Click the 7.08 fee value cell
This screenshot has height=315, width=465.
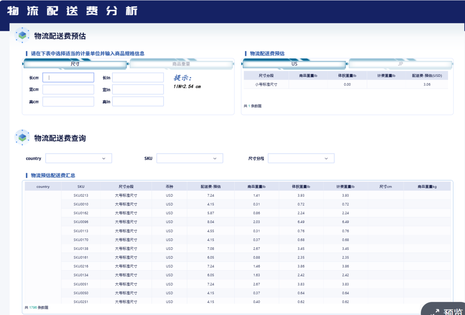point(211,249)
